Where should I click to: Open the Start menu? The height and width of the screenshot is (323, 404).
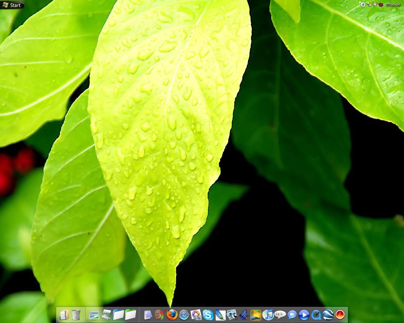12,5
